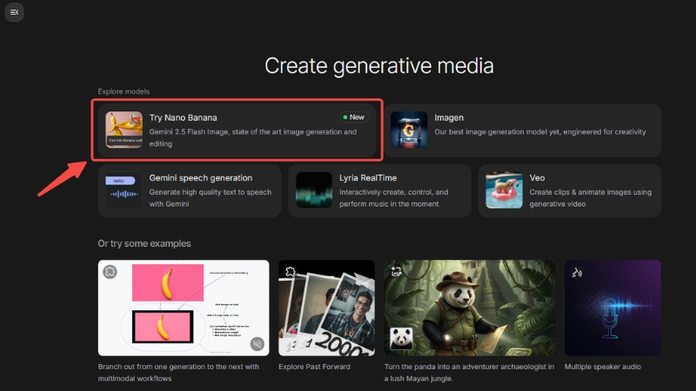Click 'Multiple speaker audio' caption text
The width and height of the screenshot is (696, 391).
click(603, 367)
